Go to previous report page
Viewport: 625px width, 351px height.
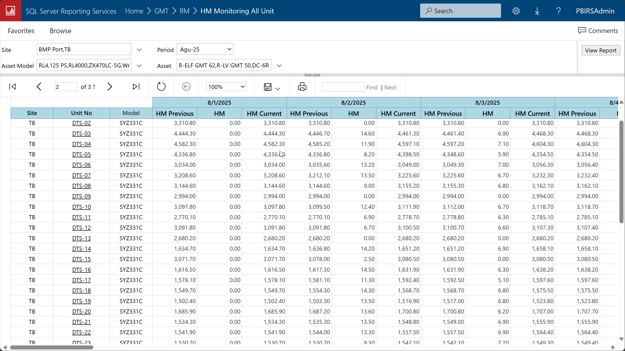tap(39, 87)
